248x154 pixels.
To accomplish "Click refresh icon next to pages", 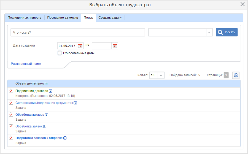I will pos(236,75).
